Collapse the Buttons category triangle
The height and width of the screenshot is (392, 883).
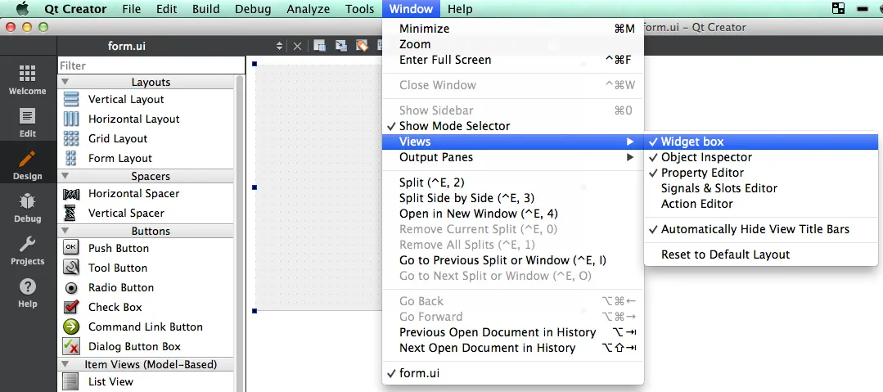(x=65, y=231)
